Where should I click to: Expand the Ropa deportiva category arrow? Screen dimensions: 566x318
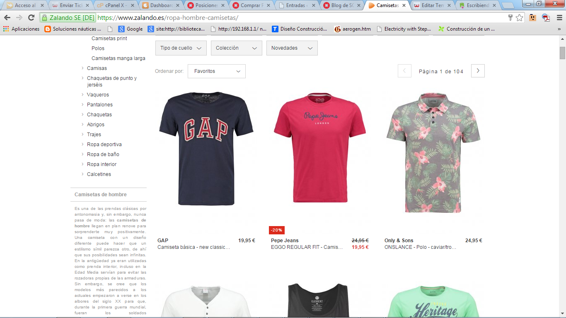(82, 145)
